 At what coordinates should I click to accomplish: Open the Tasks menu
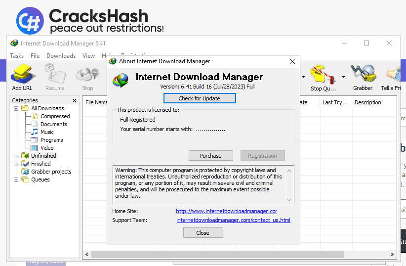[17, 56]
